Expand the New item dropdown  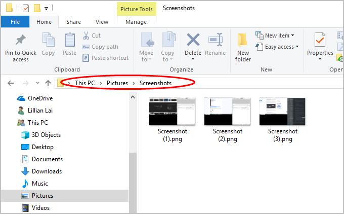pyautogui.click(x=276, y=35)
